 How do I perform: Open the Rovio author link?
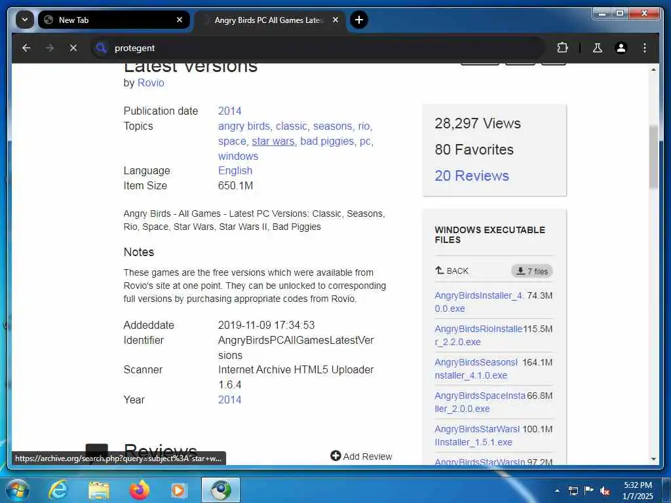pos(151,83)
